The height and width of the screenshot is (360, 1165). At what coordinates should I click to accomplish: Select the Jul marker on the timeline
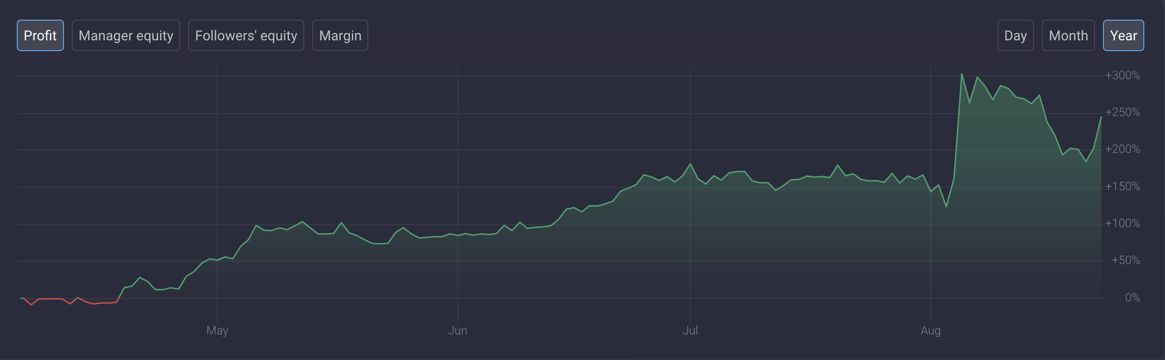tap(690, 330)
